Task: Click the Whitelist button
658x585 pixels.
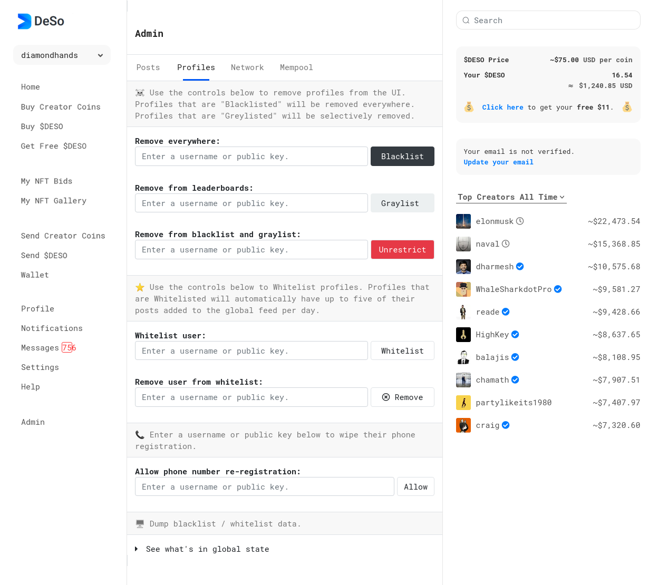Action: point(402,351)
